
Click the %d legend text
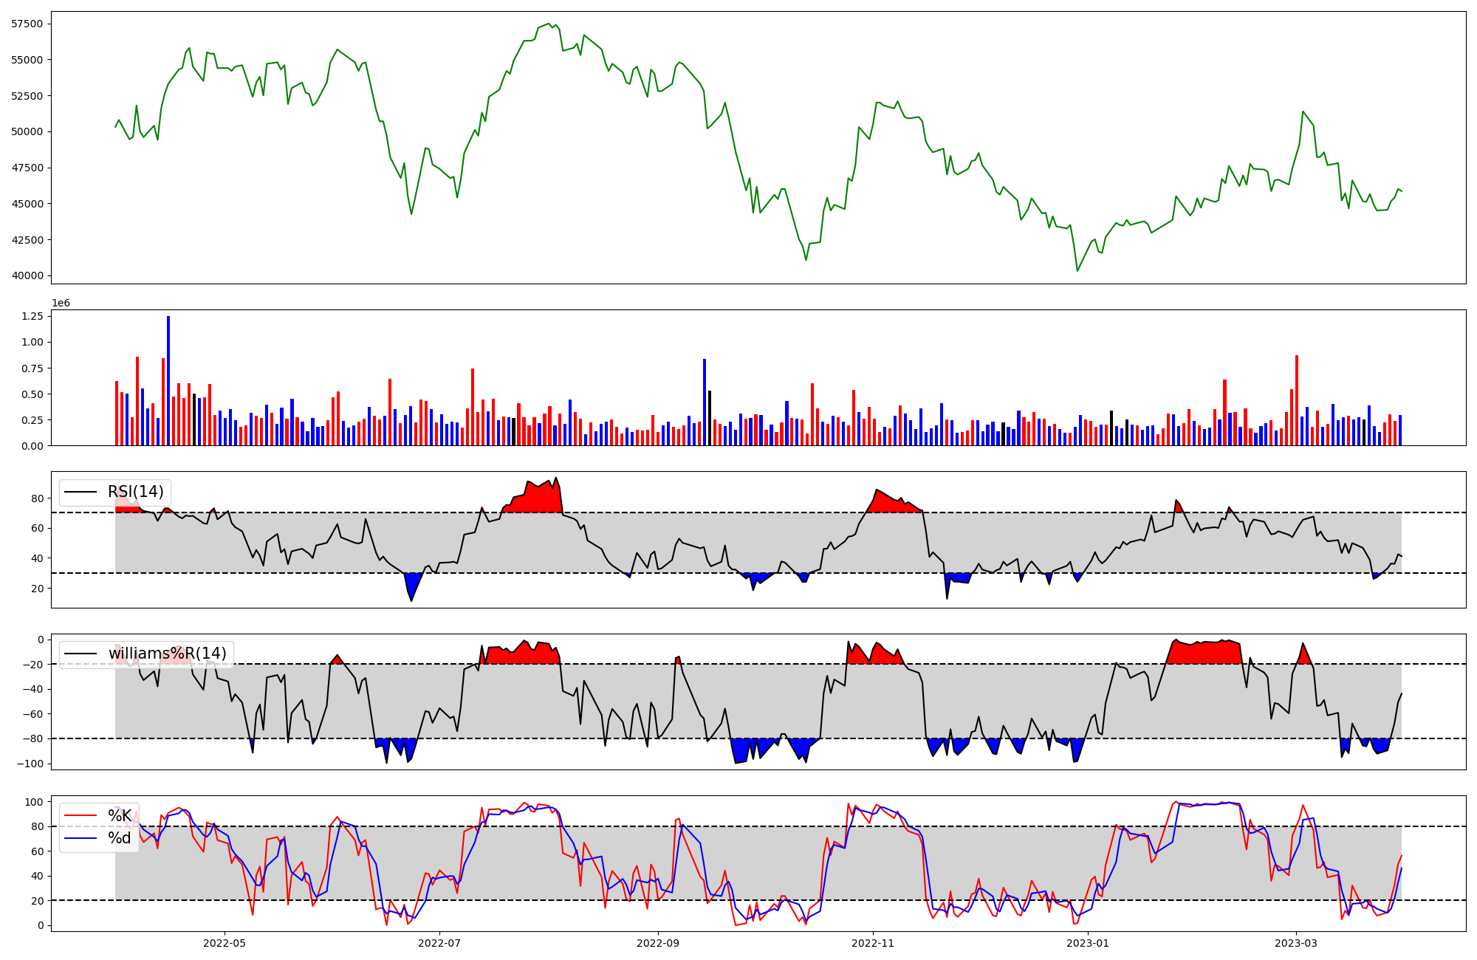[120, 838]
